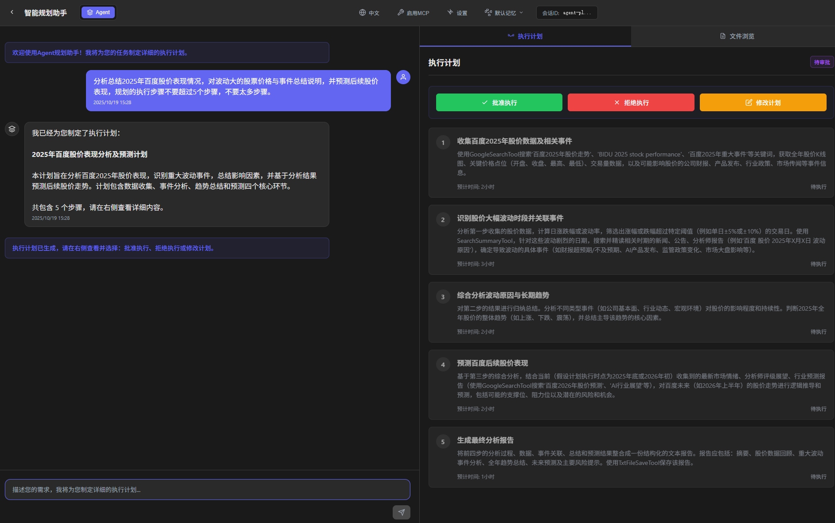Open the 设置 settings
Viewport: 835px width, 523px height.
457,13
